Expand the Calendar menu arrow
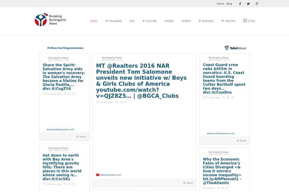This screenshot has height=192, width=289. pyautogui.click(x=107, y=21)
